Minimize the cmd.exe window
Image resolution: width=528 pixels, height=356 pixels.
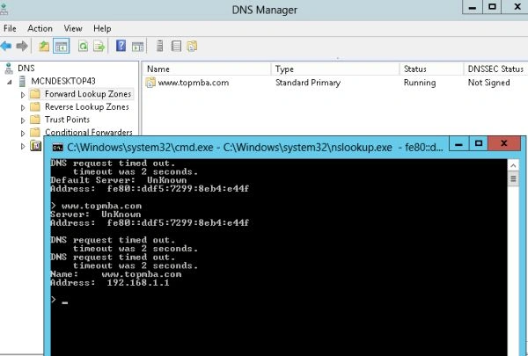point(458,143)
